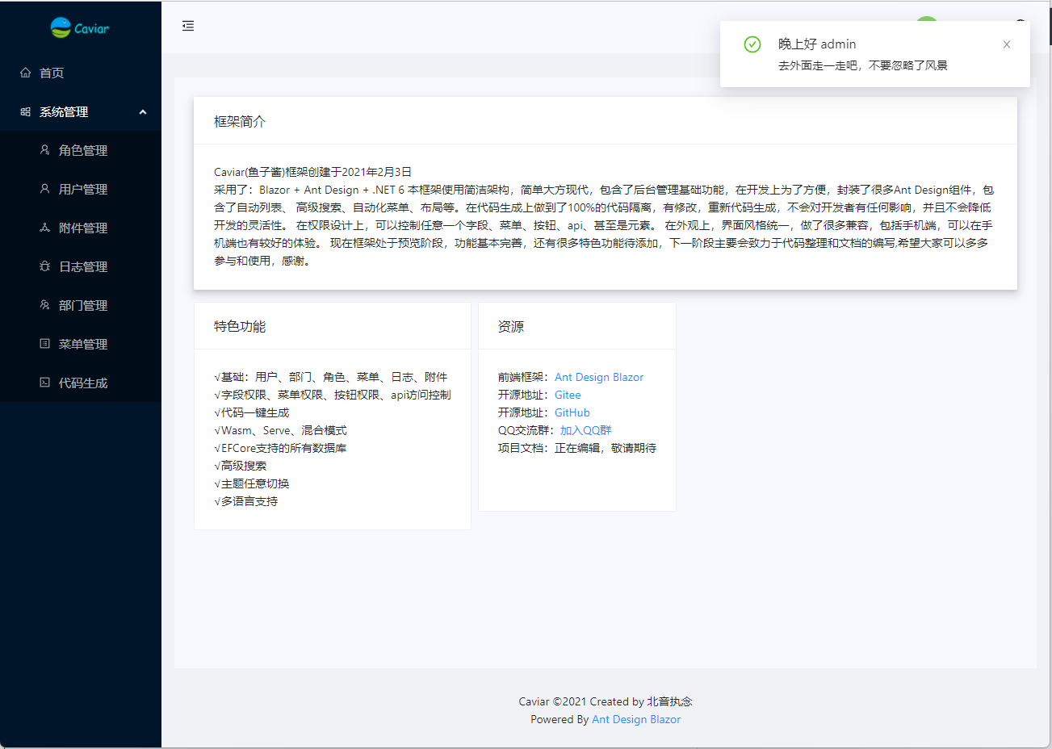The width and height of the screenshot is (1052, 749).
Task: Click the Caviar logo in sidebar header
Action: click(x=80, y=27)
